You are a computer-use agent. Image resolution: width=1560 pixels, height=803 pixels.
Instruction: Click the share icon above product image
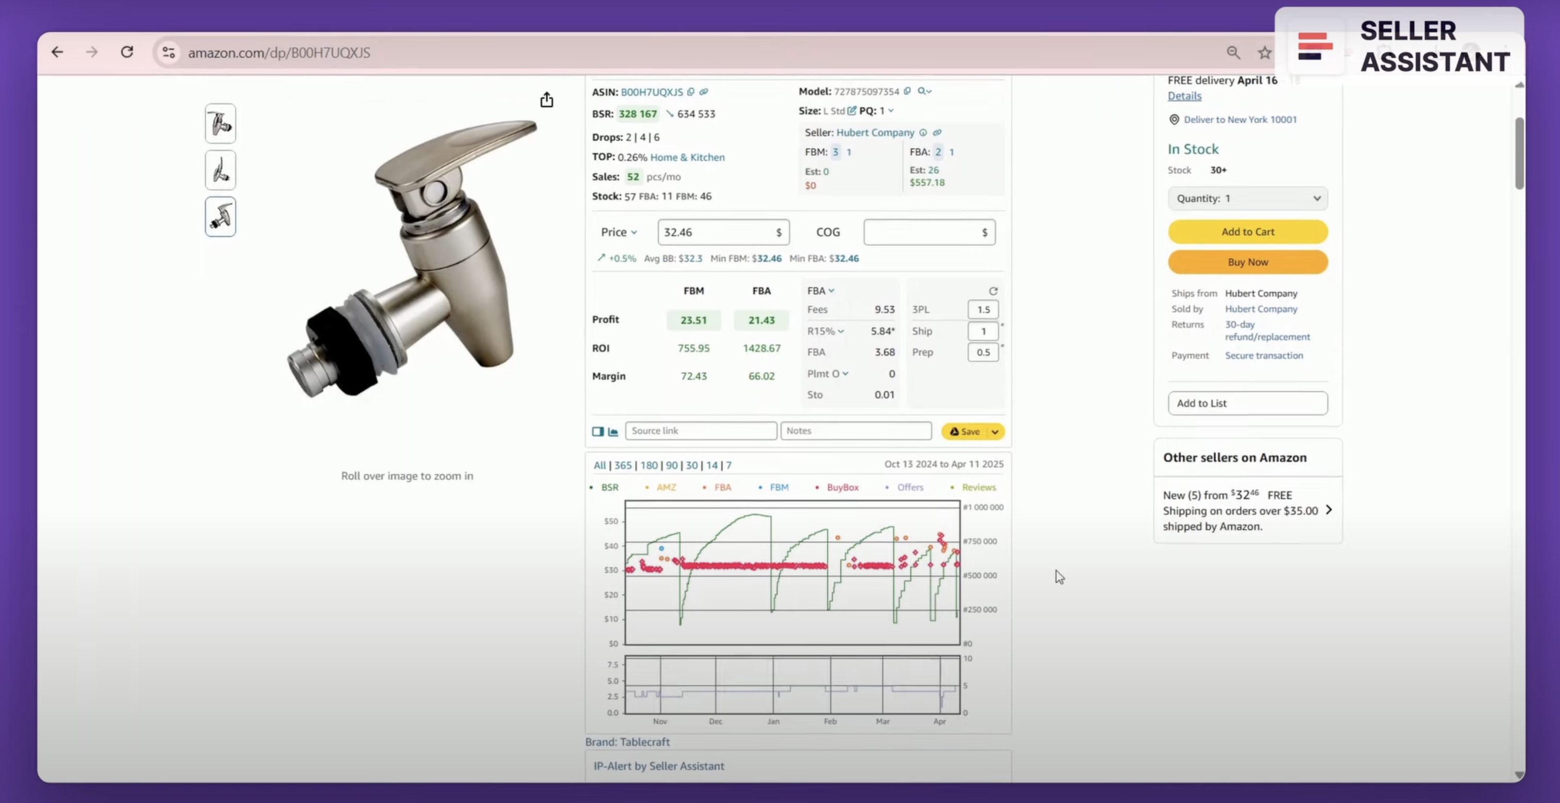click(546, 100)
